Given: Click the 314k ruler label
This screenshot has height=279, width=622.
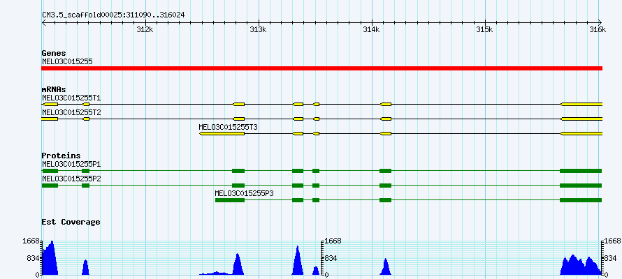Looking at the screenshot, I should (x=372, y=29).
